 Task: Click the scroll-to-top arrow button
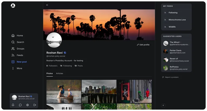click(163, 106)
